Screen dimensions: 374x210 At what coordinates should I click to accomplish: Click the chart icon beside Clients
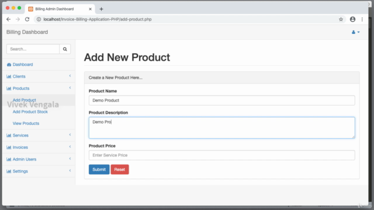point(9,76)
